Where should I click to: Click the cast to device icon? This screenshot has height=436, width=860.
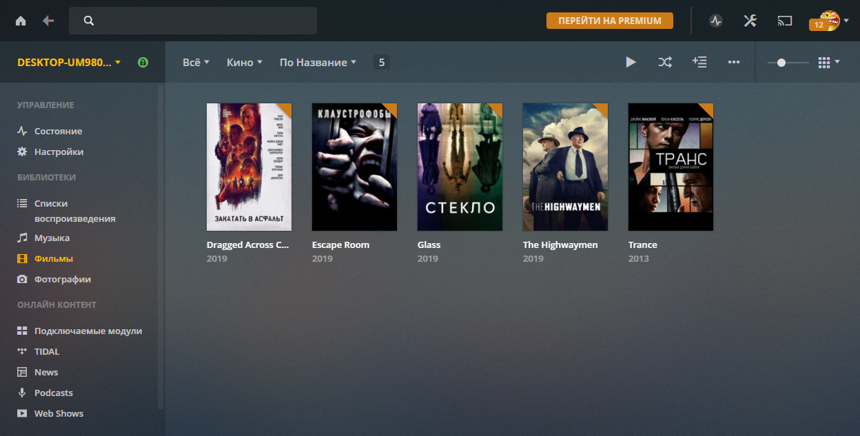coord(785,21)
